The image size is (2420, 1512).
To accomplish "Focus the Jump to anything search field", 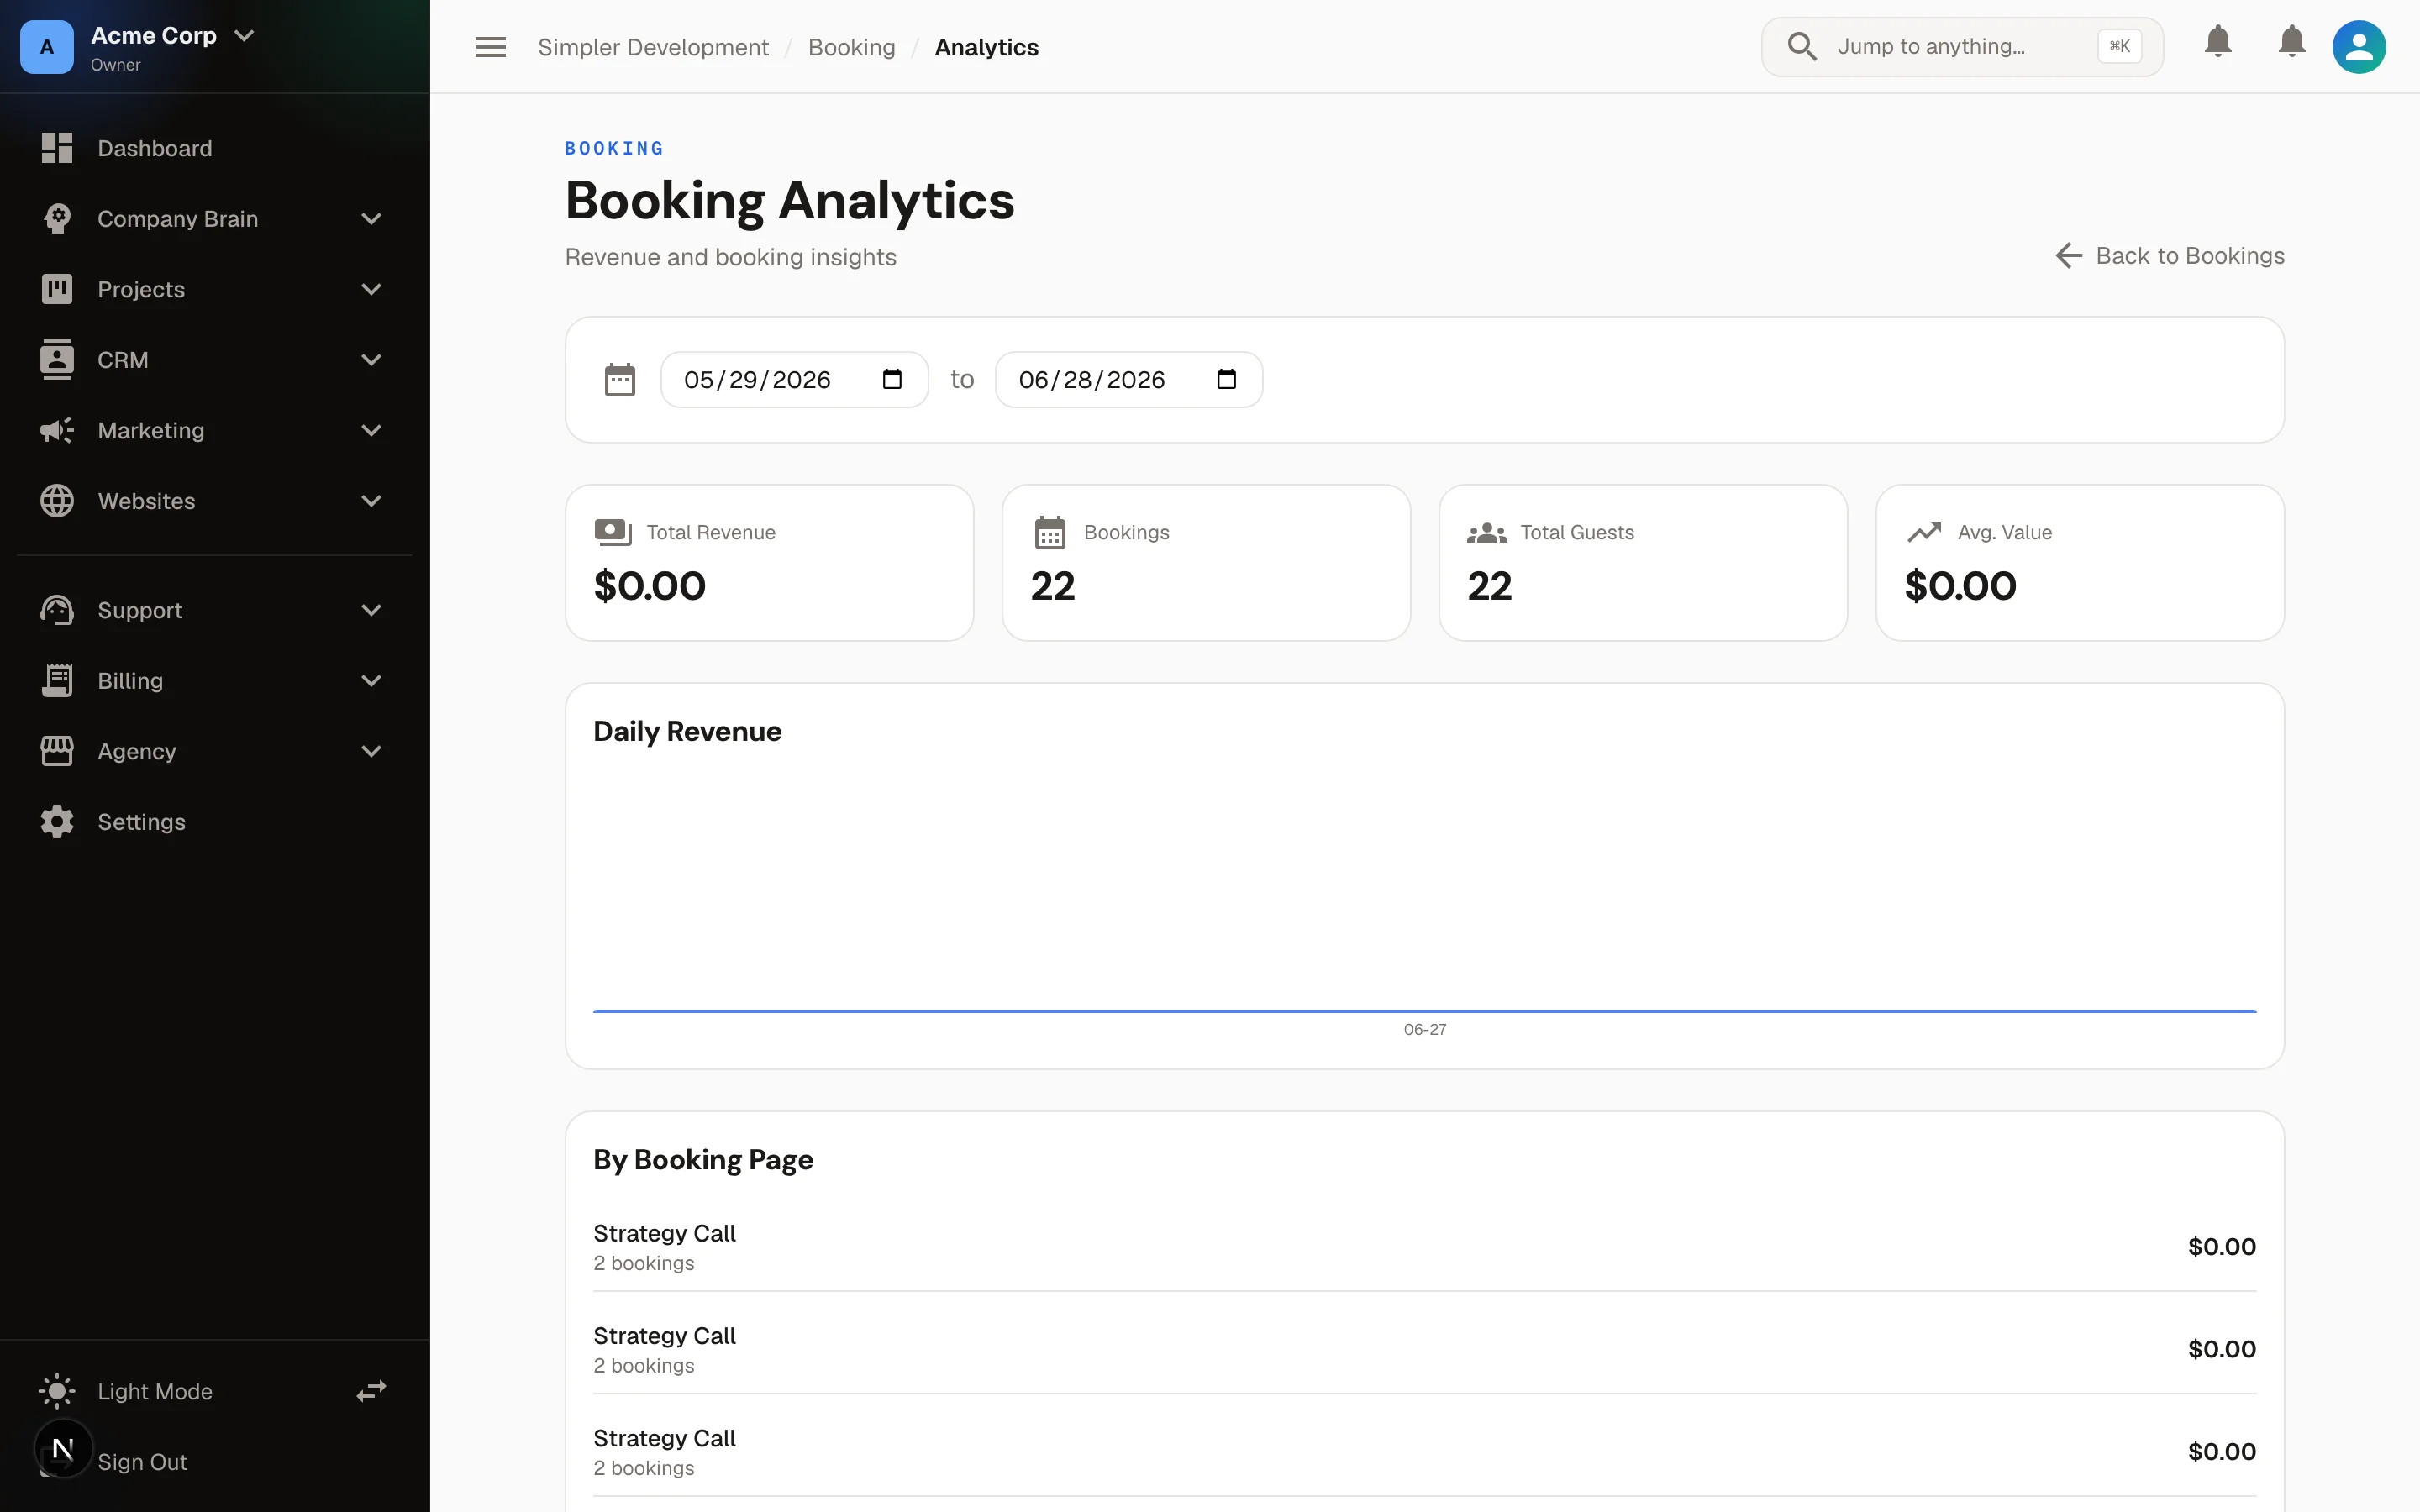I will click(x=1962, y=46).
